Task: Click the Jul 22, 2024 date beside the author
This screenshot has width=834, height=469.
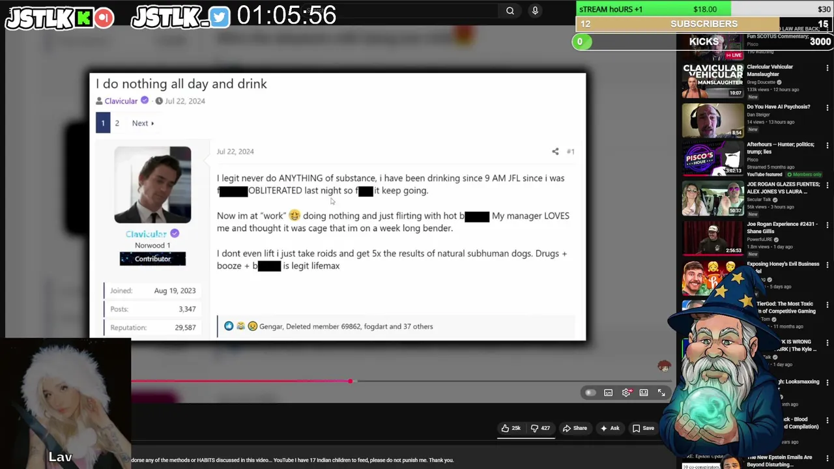Action: 185,101
